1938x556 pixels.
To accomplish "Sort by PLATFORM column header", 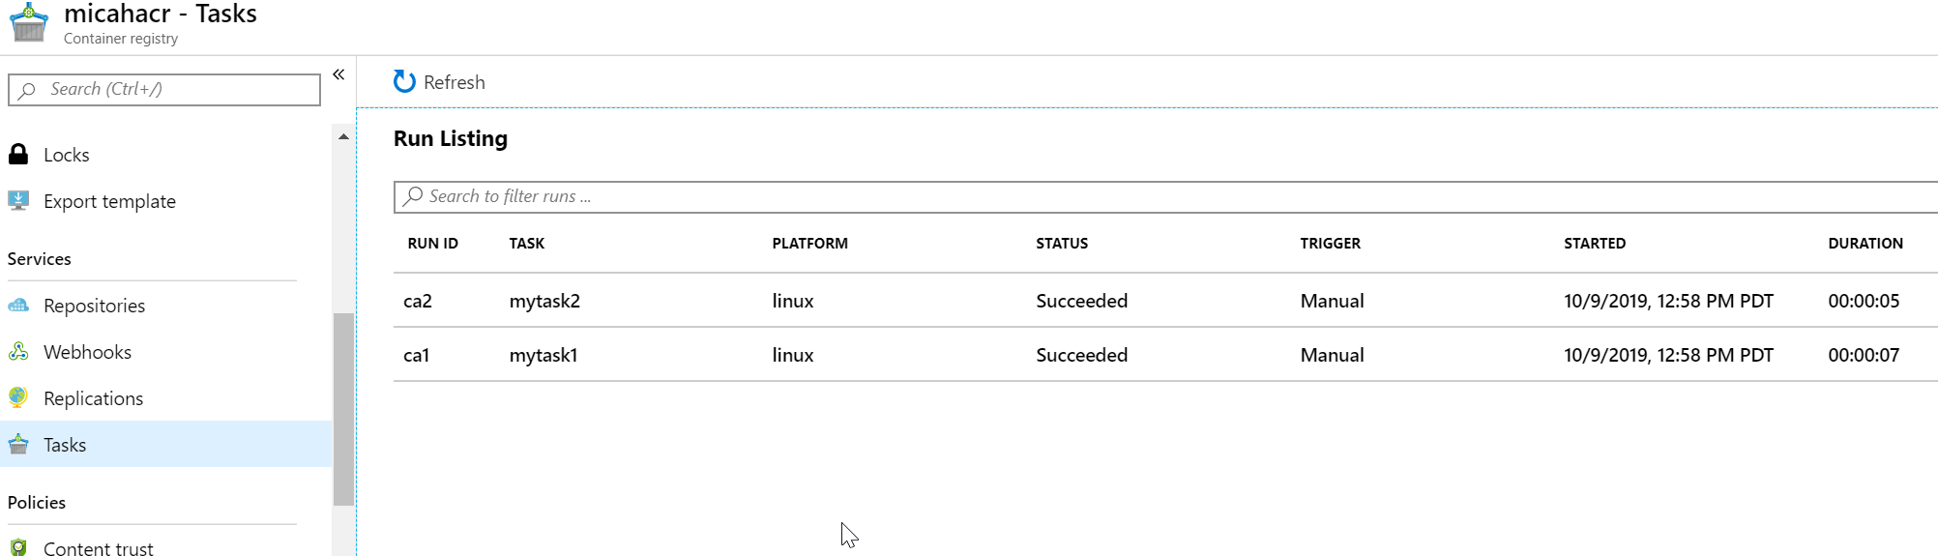I will point(809,244).
